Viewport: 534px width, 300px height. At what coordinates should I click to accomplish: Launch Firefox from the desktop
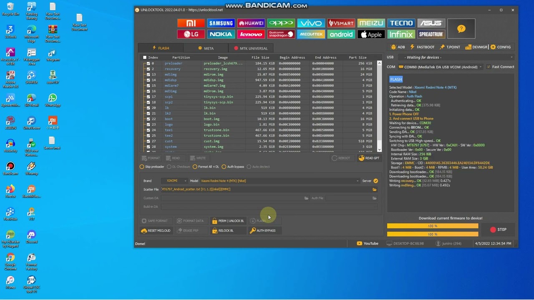[x=10, y=191]
